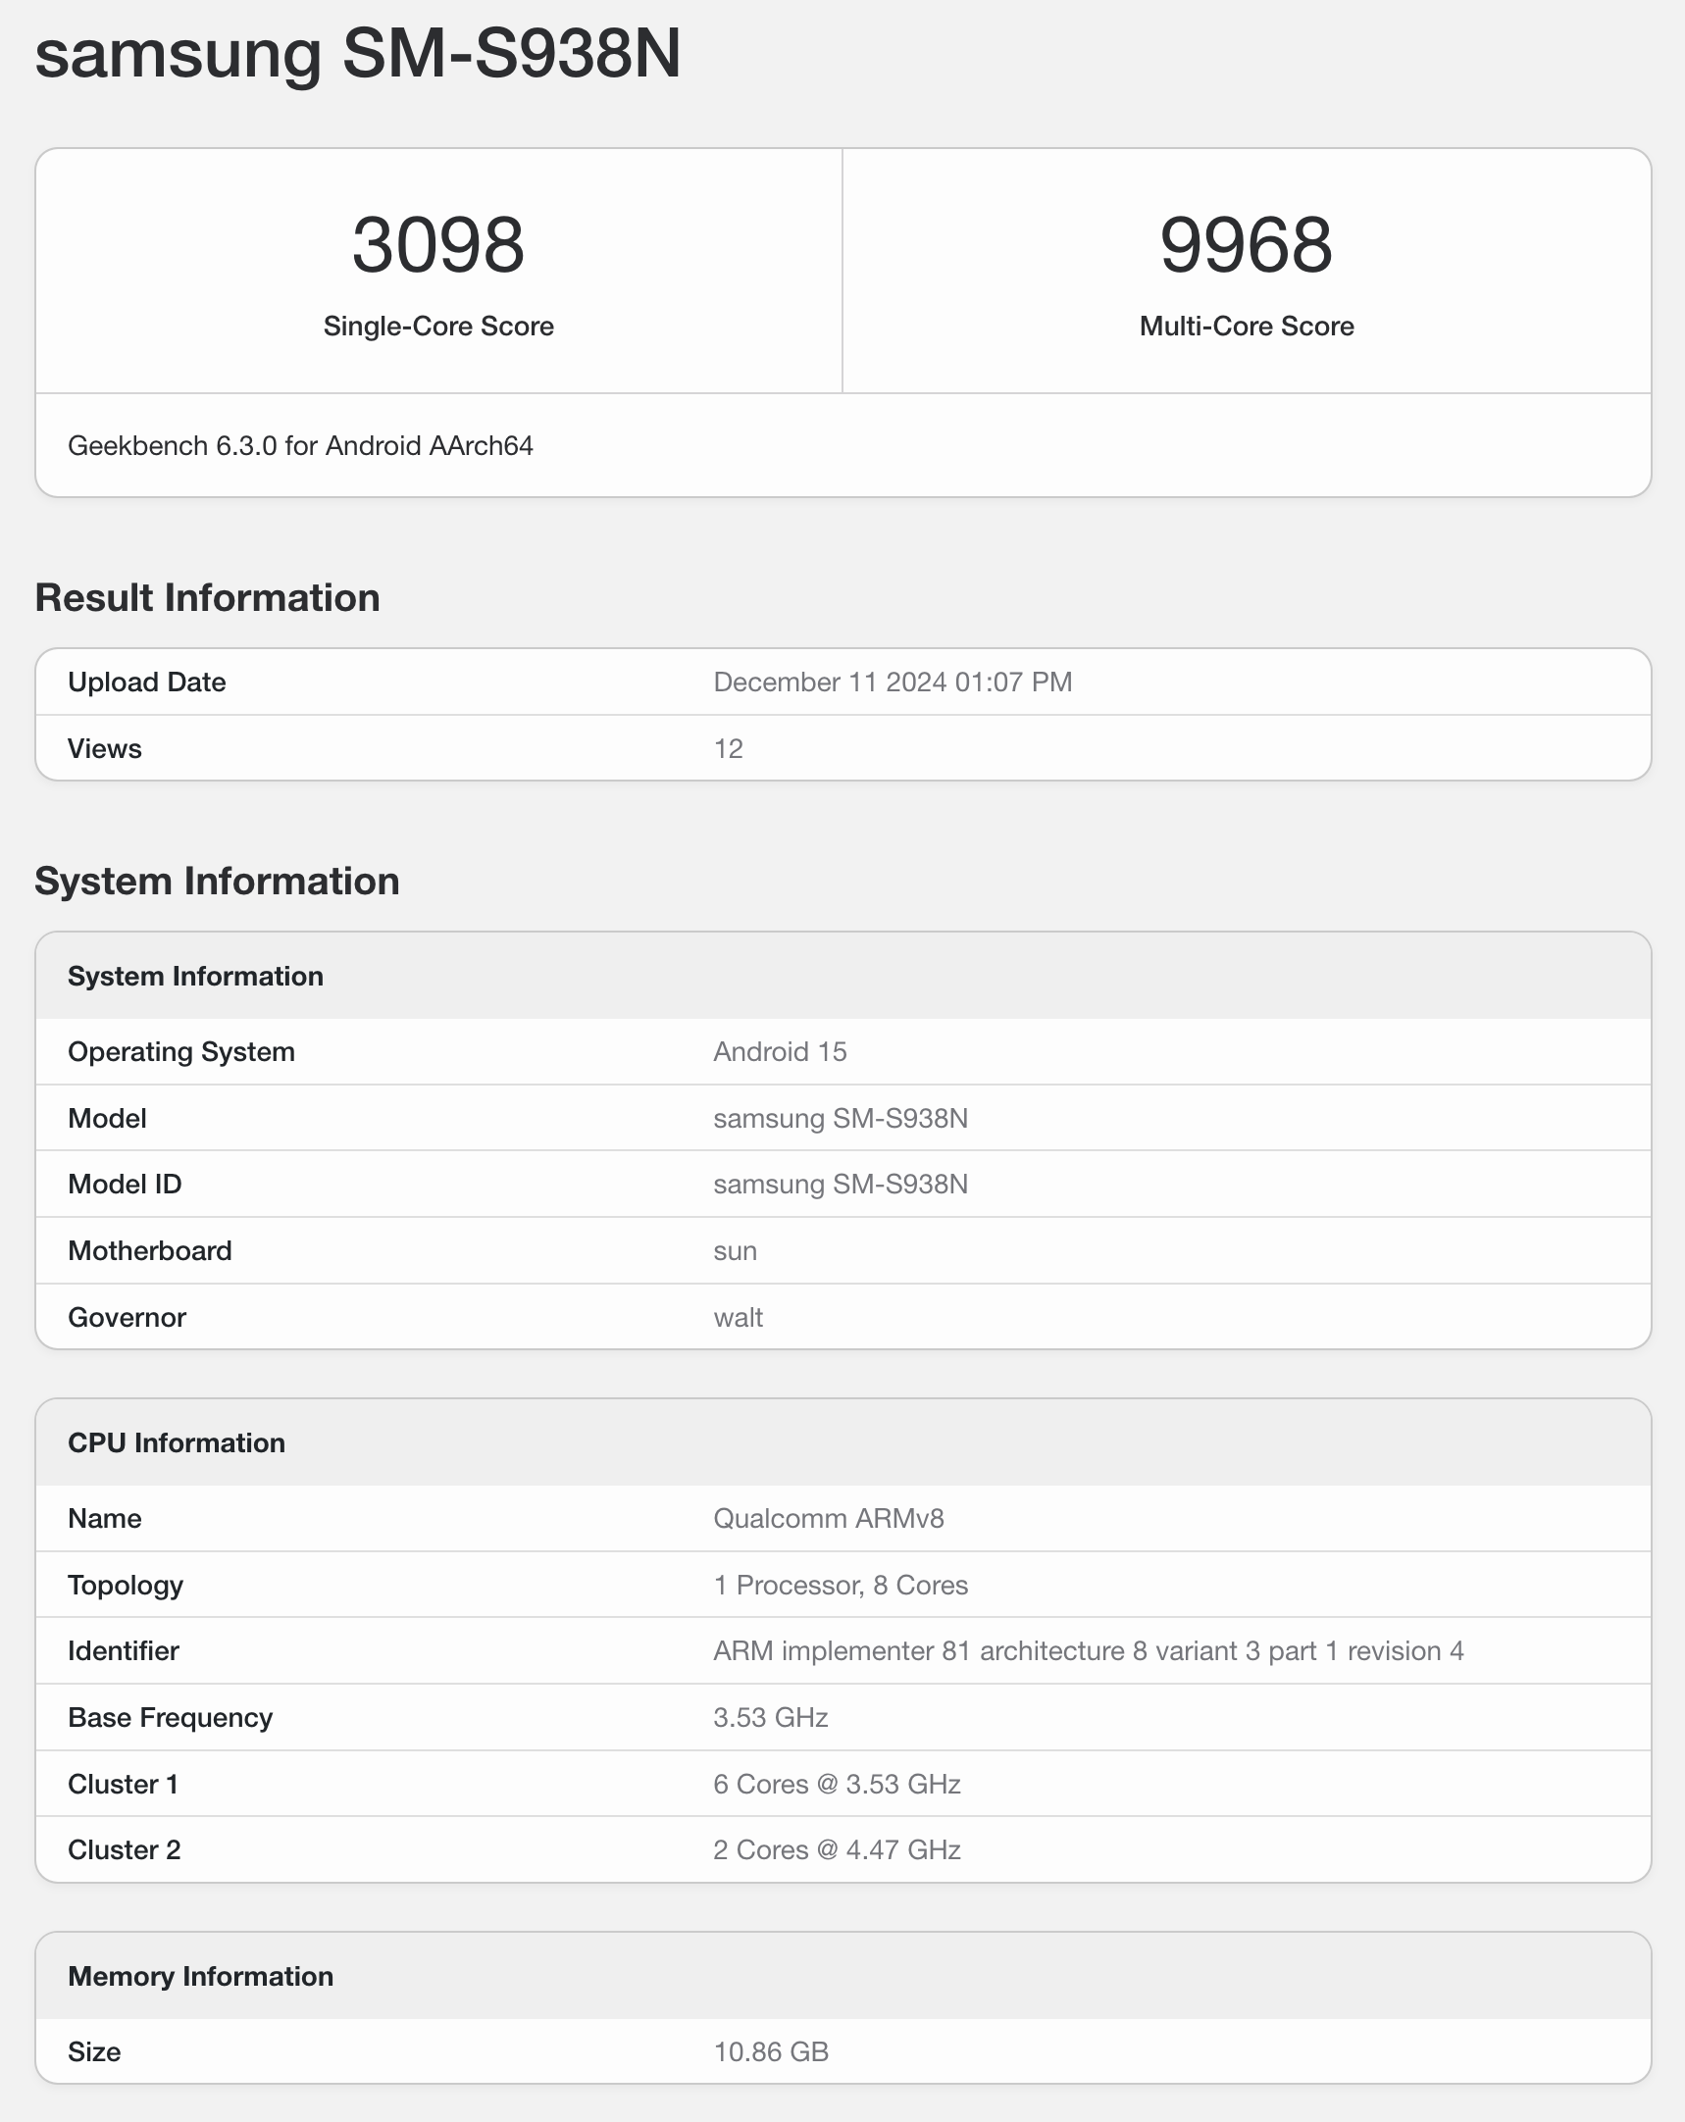1685x2122 pixels.
Task: Select the Operating System Android 15 entry
Action: point(779,1051)
